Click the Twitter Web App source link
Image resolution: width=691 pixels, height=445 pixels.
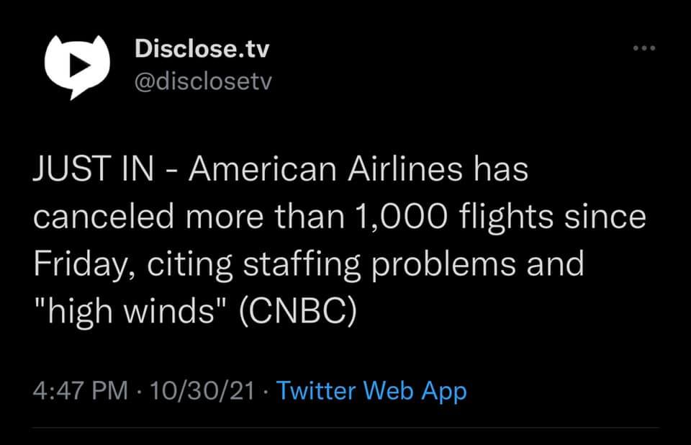[371, 391]
